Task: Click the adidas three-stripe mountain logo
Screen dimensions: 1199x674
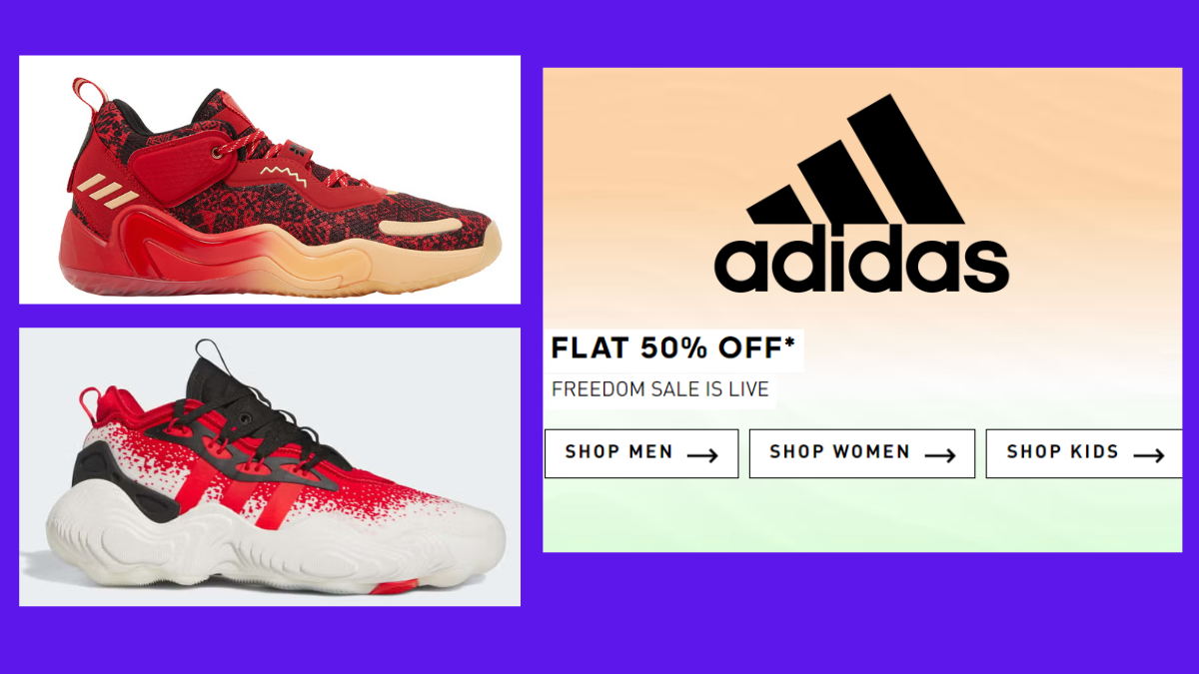Action: point(857,160)
